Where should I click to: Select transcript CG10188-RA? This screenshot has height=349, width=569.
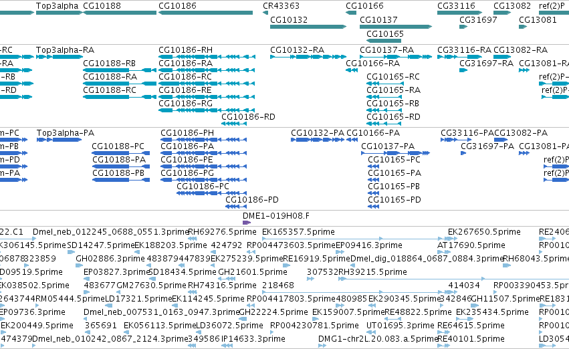110,76
